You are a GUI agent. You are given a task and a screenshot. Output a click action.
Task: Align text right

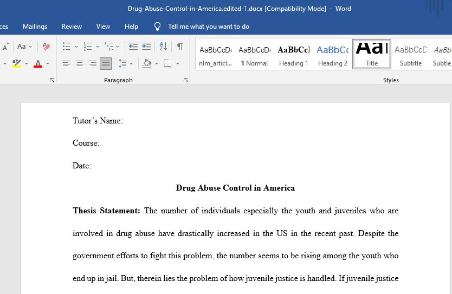tap(93, 63)
